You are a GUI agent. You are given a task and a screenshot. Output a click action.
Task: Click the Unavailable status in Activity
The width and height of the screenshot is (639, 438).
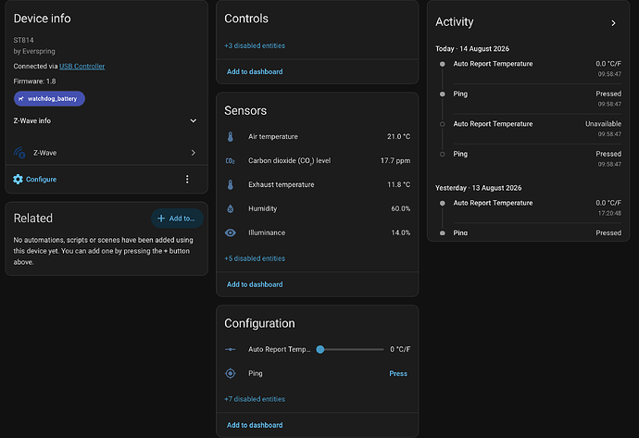[603, 124]
